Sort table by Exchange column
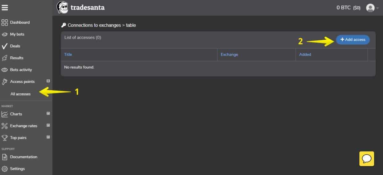The image size is (383, 175). tap(229, 55)
